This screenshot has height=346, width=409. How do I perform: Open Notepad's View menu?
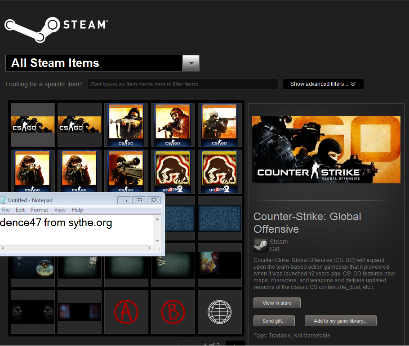point(60,210)
